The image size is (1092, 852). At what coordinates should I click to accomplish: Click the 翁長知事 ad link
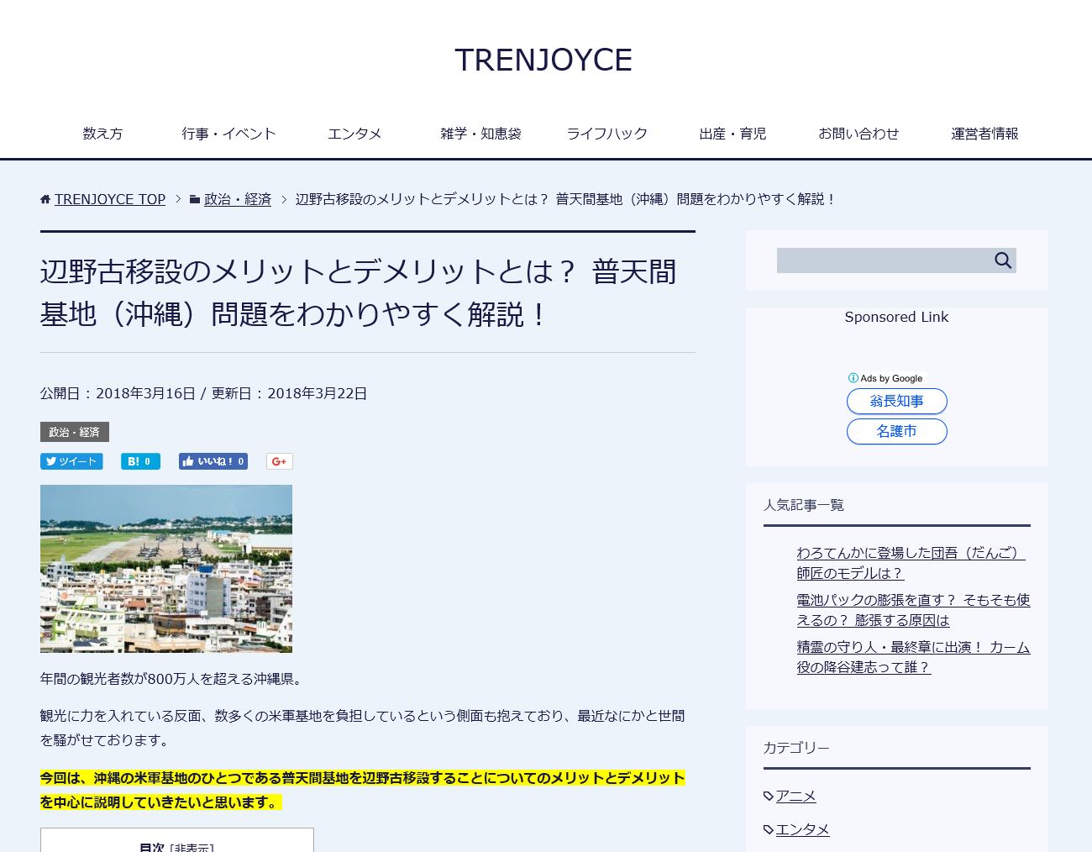pos(896,402)
